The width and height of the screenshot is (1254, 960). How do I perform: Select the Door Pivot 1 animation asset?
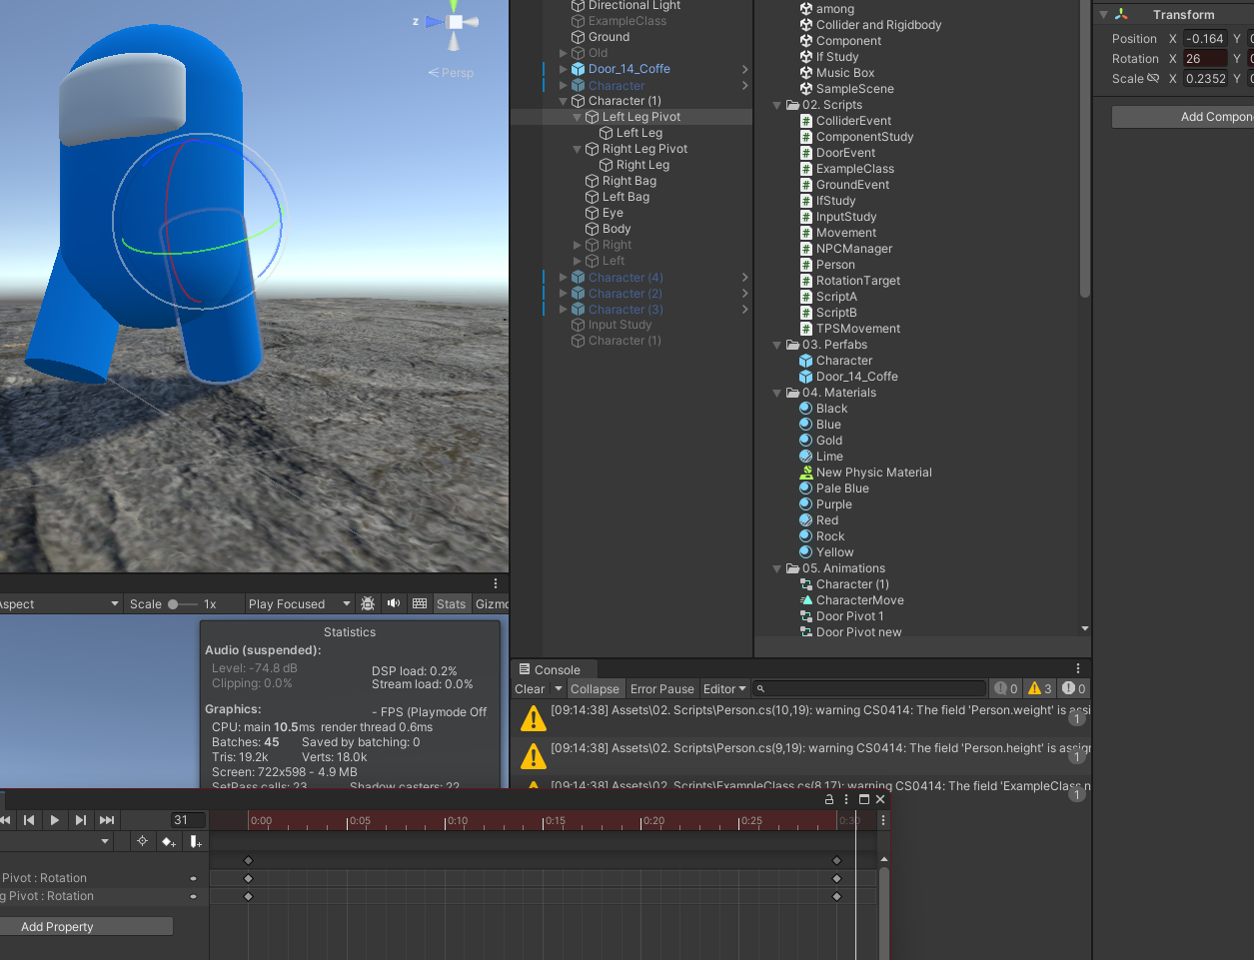coord(850,616)
